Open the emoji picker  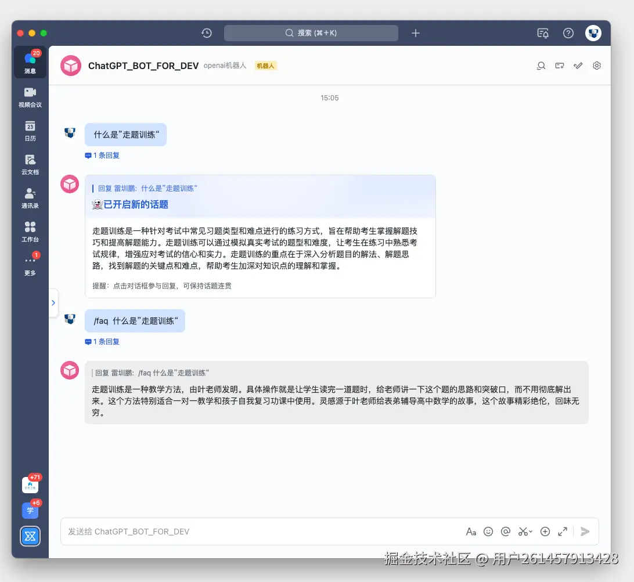pos(488,531)
